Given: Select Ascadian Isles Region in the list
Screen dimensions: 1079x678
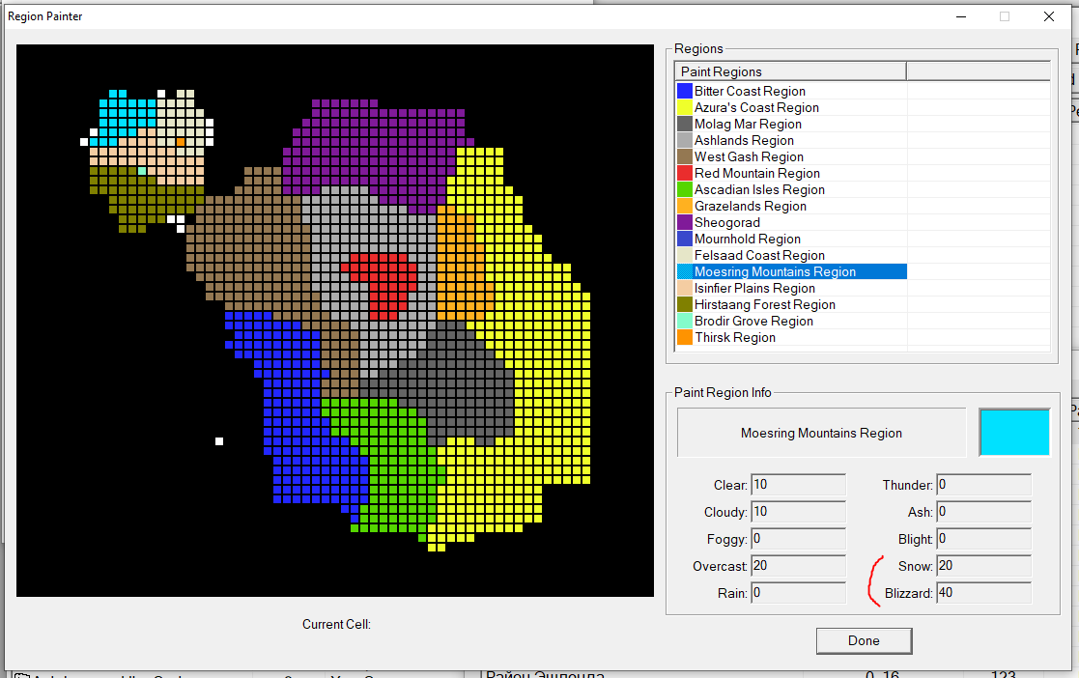Looking at the screenshot, I should point(759,190).
